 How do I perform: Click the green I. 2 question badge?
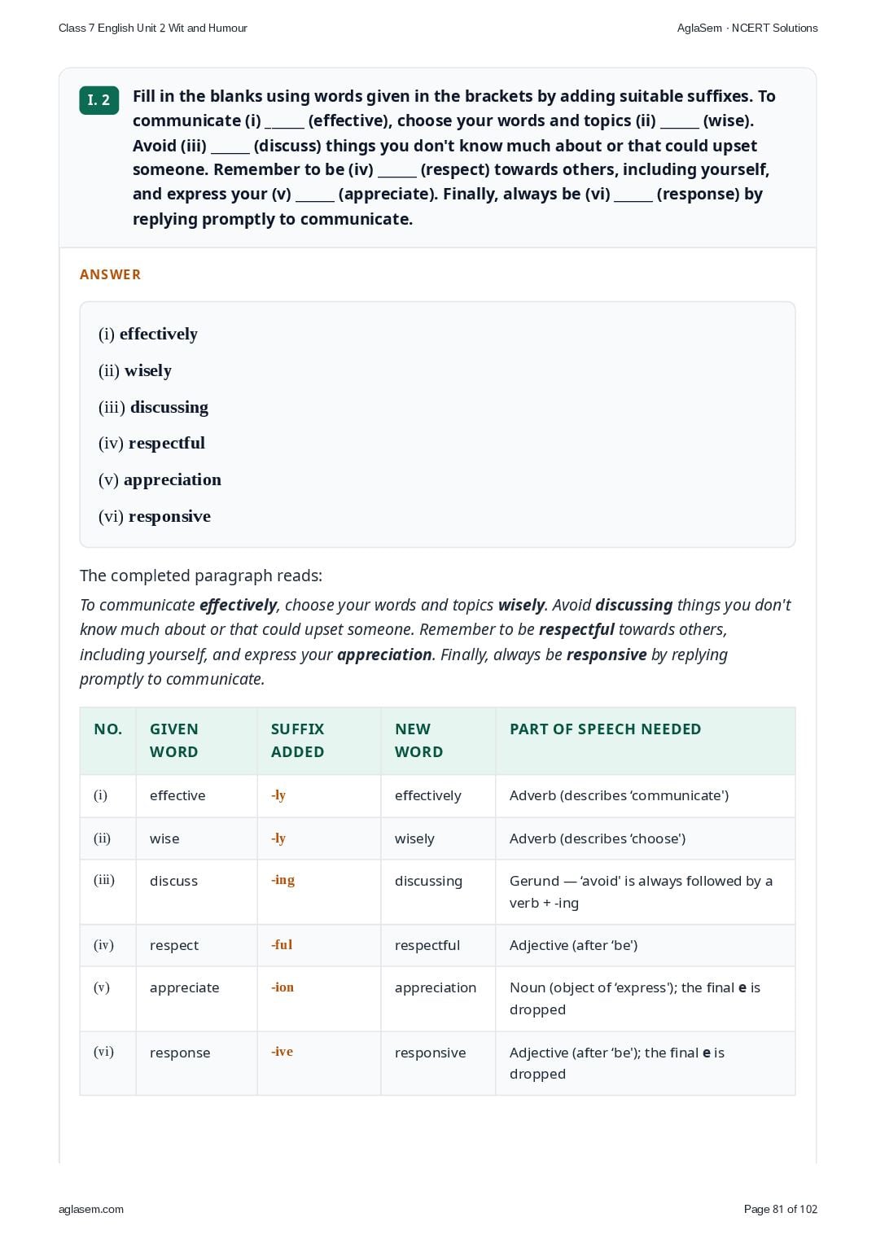(99, 100)
